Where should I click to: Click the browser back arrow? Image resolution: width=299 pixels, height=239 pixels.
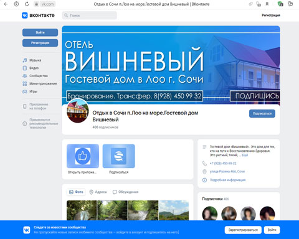click(x=6, y=4)
